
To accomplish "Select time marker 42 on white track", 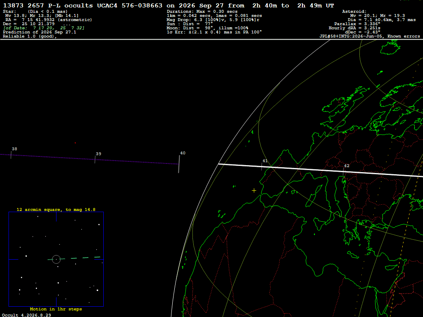I will coord(347,166).
